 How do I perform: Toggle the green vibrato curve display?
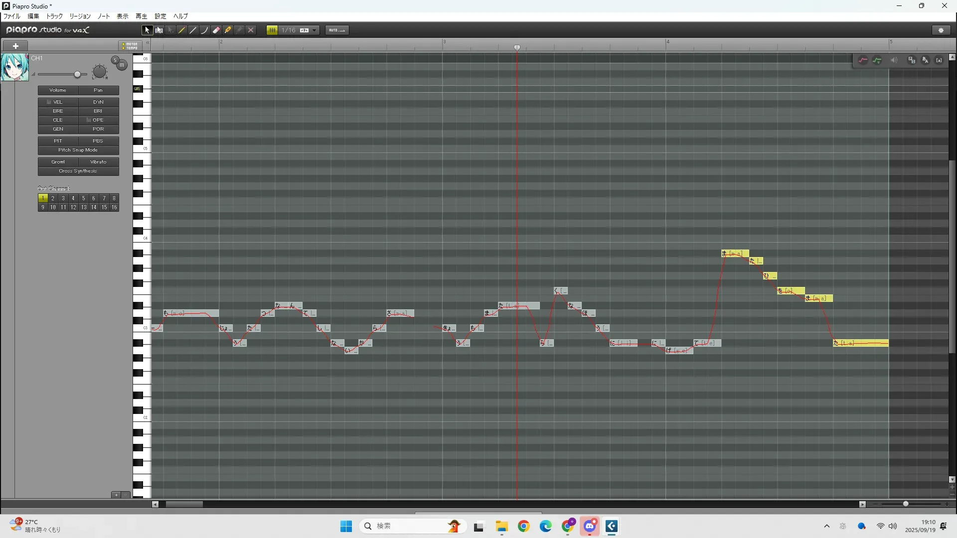877,60
